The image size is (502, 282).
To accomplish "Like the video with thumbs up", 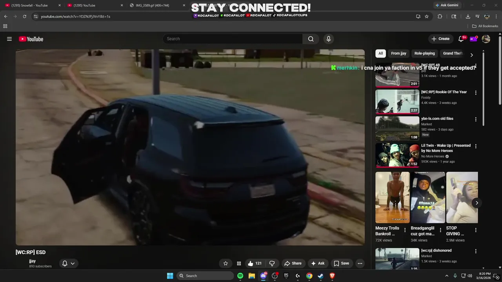I will tap(255, 263).
